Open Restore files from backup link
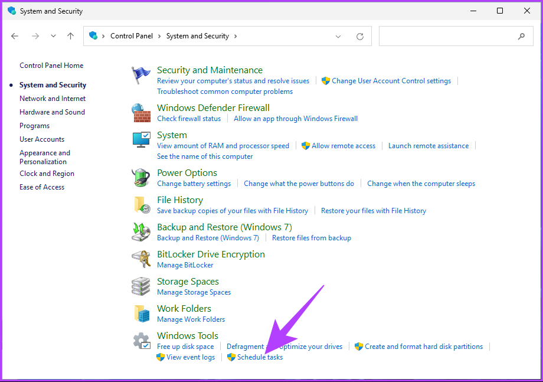543x382 pixels. (312, 238)
